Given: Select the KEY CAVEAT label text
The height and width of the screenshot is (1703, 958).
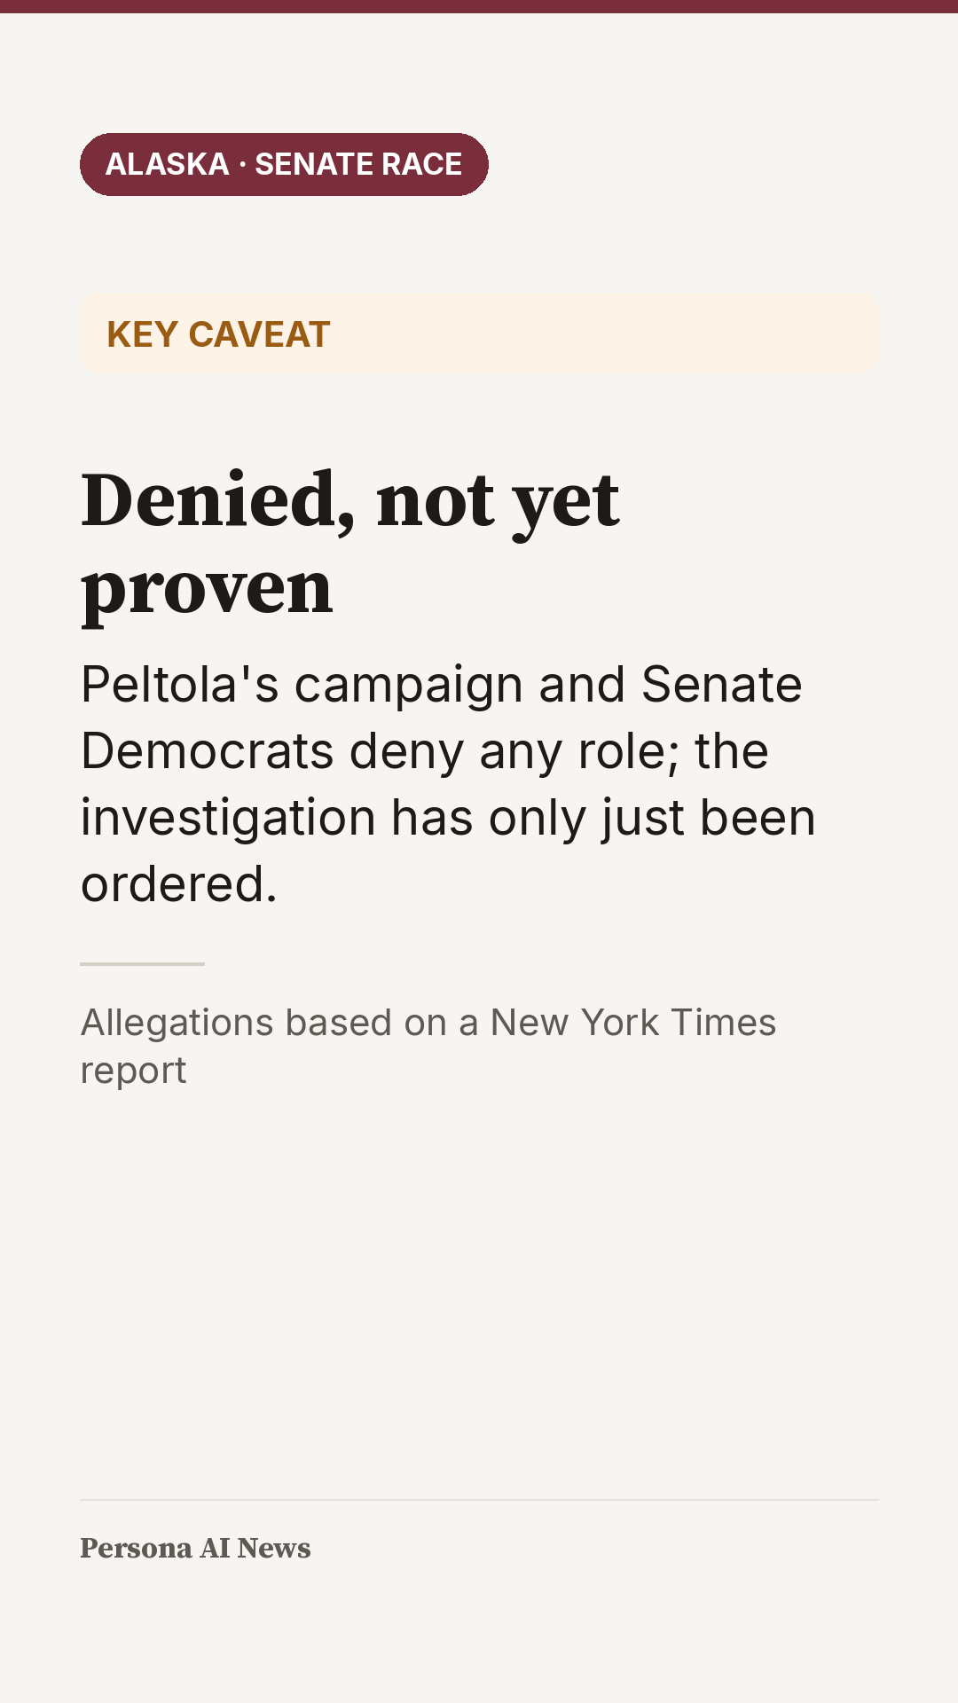Looking at the screenshot, I should 218,334.
